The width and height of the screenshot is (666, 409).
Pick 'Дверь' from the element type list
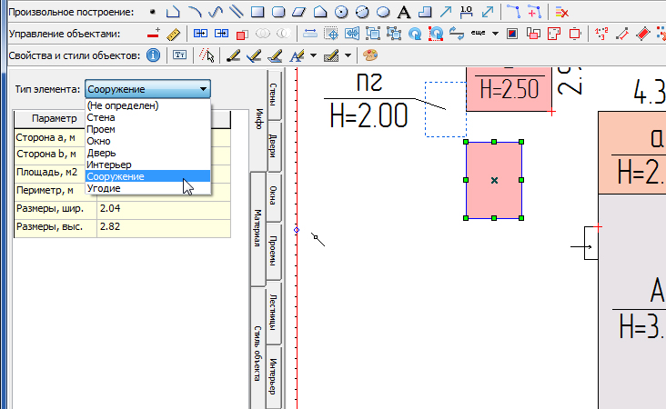[x=102, y=153]
